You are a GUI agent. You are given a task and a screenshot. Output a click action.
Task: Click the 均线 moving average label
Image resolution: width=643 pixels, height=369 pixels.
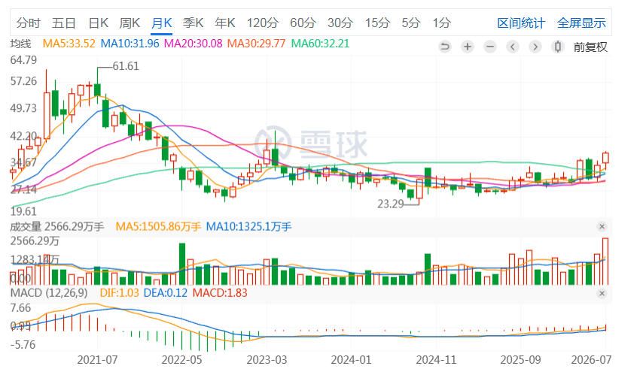[x=21, y=44]
